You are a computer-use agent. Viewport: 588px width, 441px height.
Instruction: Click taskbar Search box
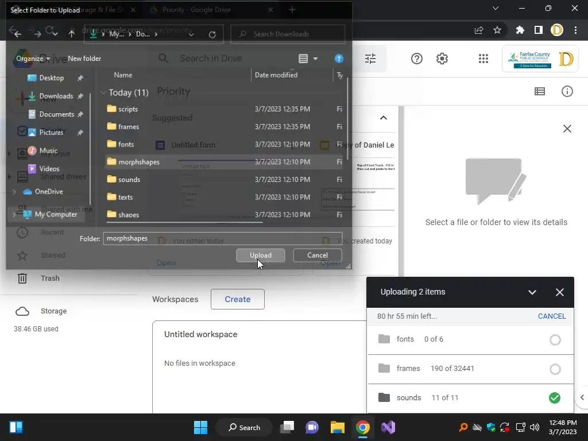tap(244, 427)
